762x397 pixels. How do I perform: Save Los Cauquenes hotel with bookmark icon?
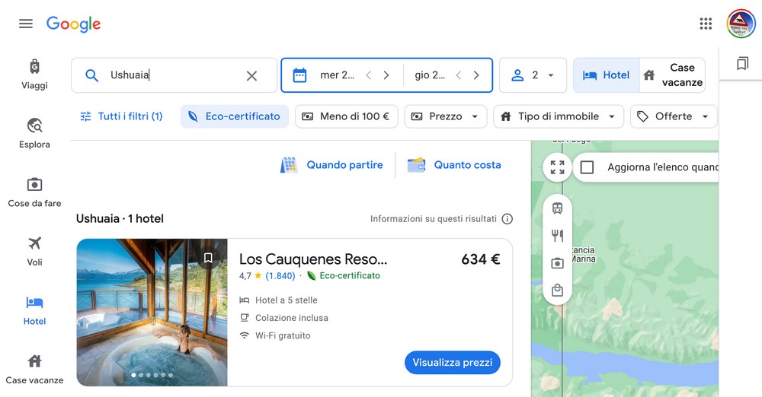coord(208,259)
